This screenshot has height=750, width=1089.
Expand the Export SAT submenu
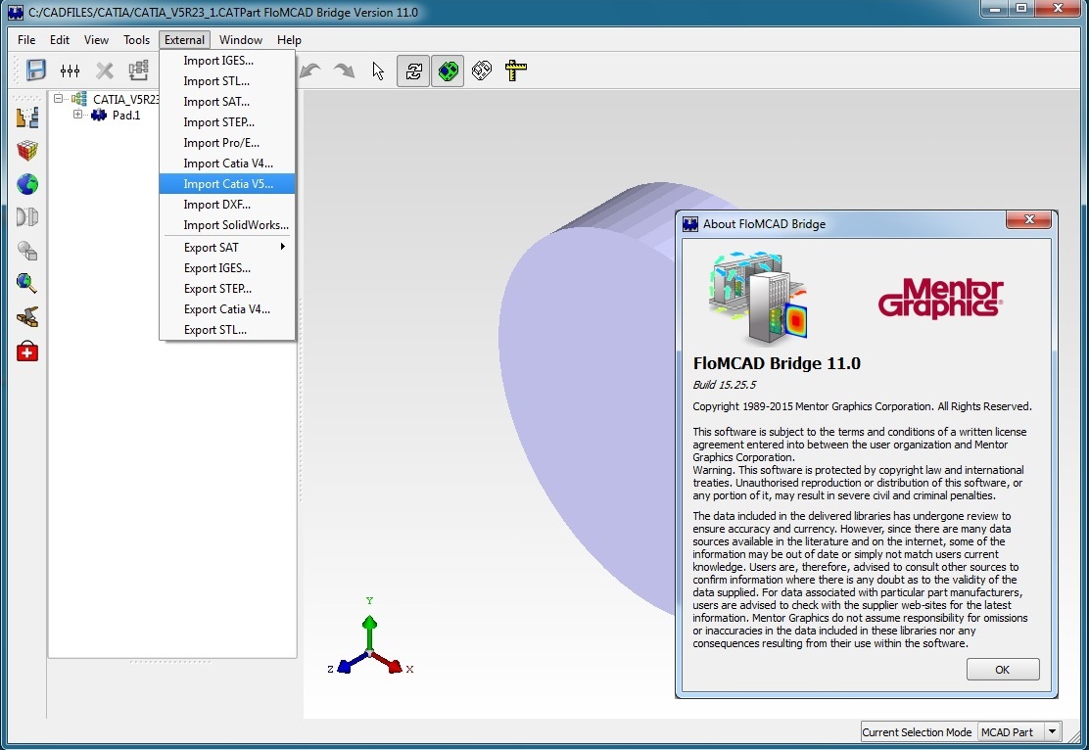(227, 247)
